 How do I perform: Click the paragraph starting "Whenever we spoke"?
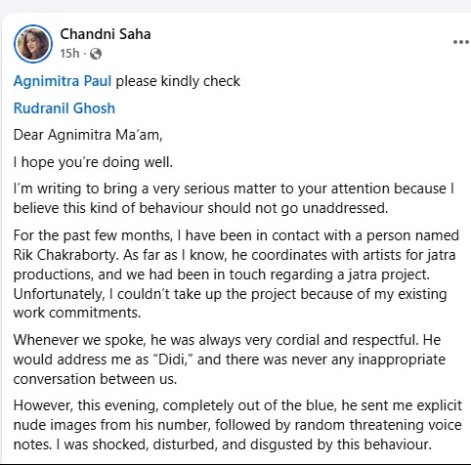pyautogui.click(x=230, y=359)
